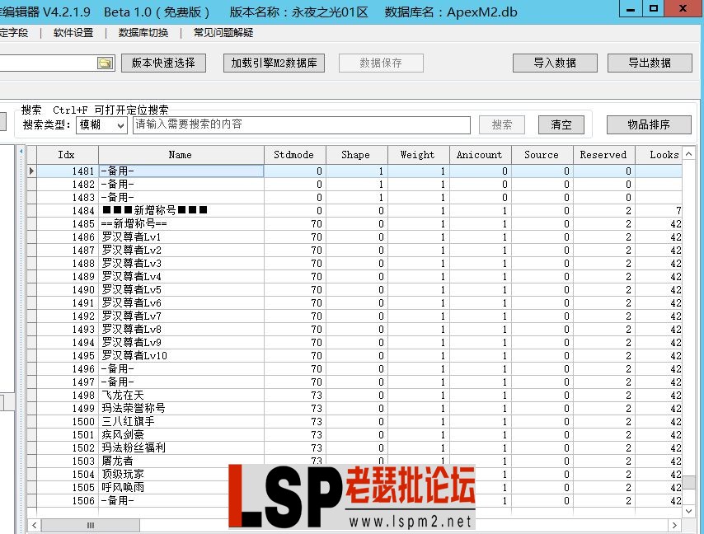Screen dimensions: 704x534
Task: Maximize the editor window
Action: tap(653, 8)
